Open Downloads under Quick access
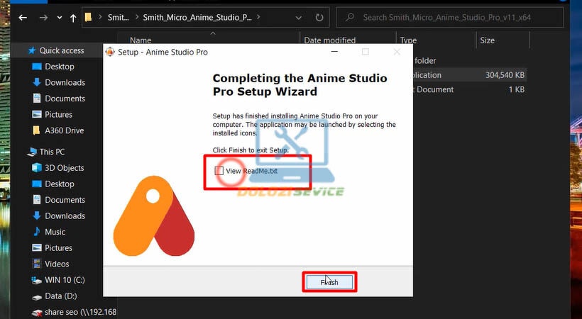The height and width of the screenshot is (319, 582). [65, 82]
